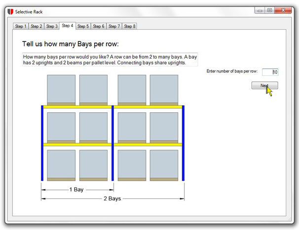Switch to the Step 6 tab
Viewport: 299px width, 230px height.
pyautogui.click(x=99, y=26)
